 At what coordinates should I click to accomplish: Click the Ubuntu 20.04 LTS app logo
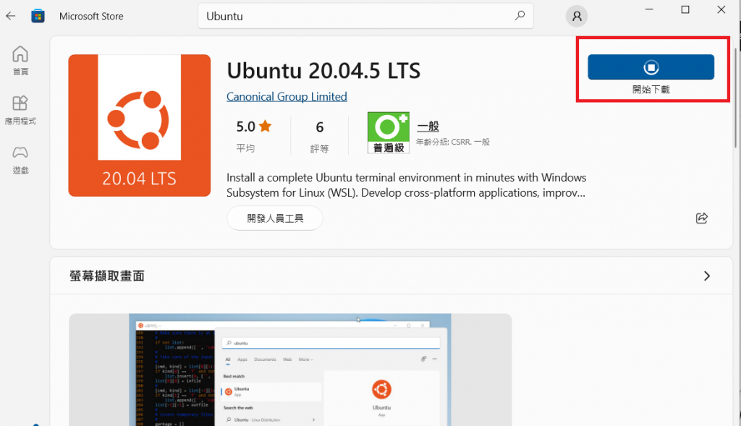click(140, 125)
